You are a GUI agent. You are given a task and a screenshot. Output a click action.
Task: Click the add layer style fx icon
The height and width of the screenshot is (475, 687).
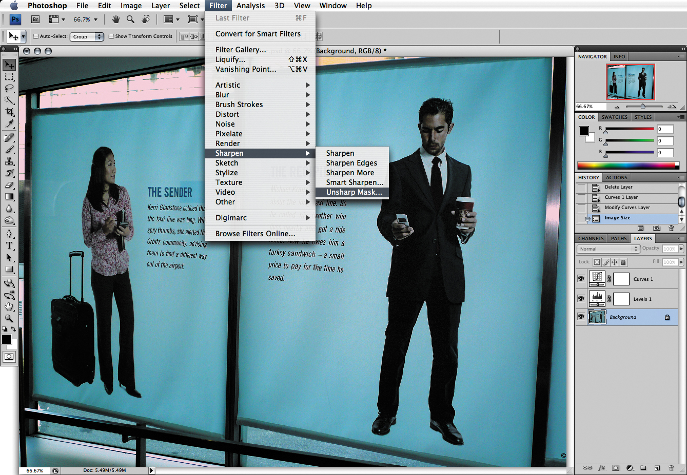tap(602, 468)
